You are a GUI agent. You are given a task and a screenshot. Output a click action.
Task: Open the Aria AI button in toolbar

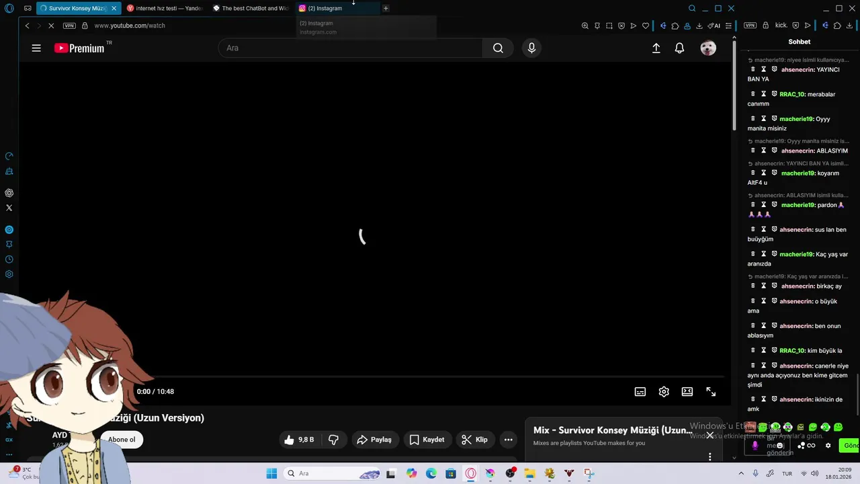pyautogui.click(x=714, y=26)
